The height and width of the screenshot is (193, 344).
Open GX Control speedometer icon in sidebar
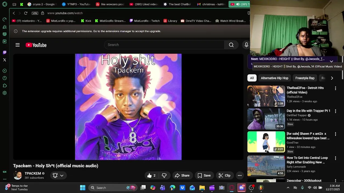pyautogui.click(x=5, y=19)
